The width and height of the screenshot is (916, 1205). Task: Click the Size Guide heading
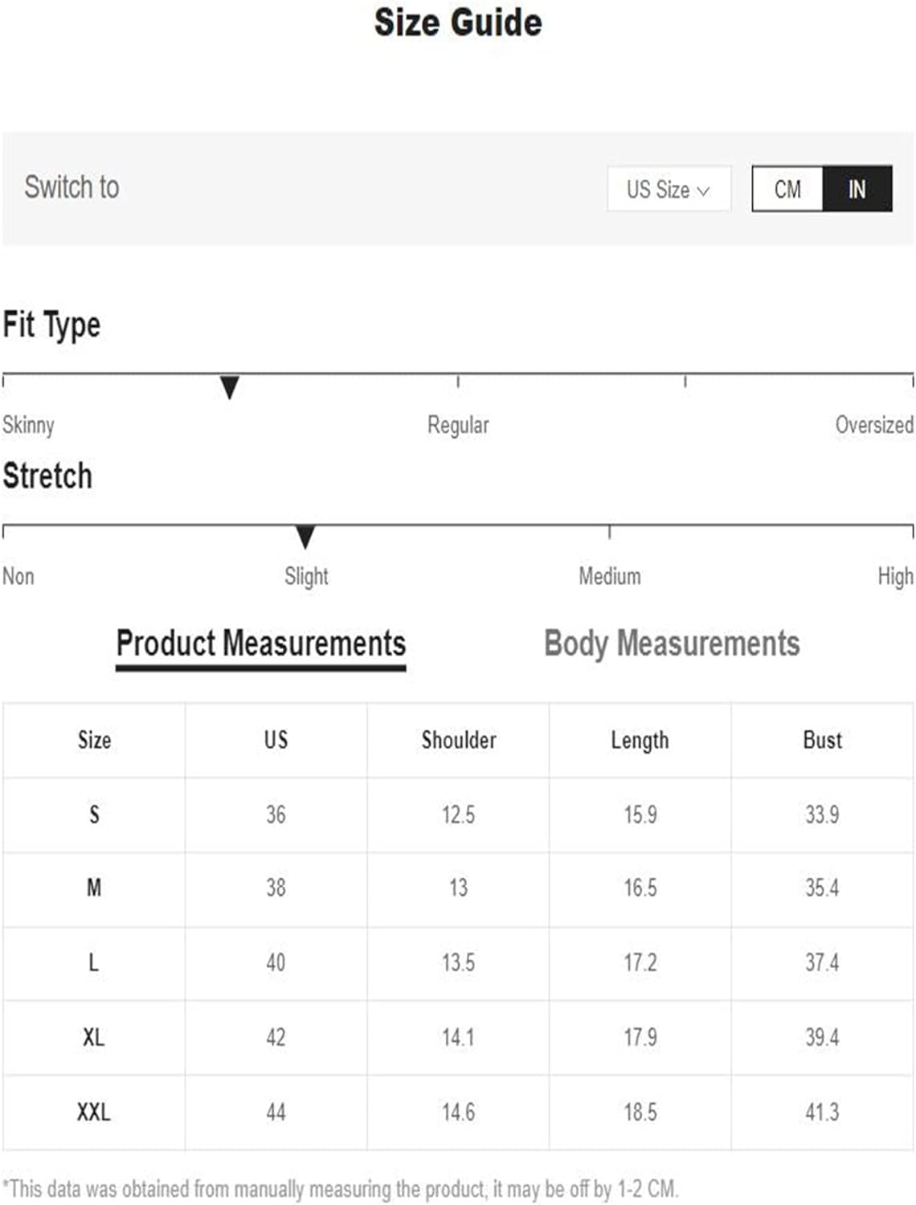pos(458,22)
